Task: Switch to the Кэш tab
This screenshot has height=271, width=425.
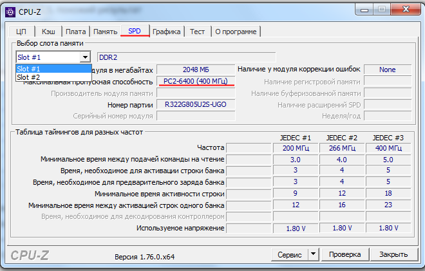Action: (48, 32)
